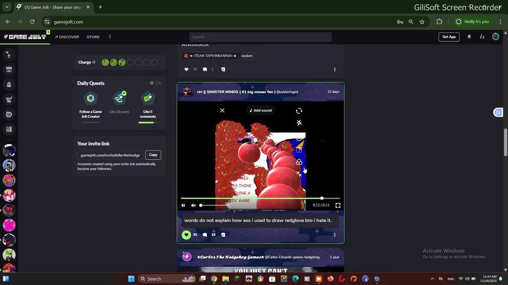The height and width of the screenshot is (285, 508).
Task: Open the Chrome extensions puzzle icon
Action: [x=439, y=21]
